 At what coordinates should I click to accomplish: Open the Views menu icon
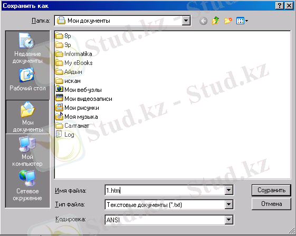coord(242,21)
